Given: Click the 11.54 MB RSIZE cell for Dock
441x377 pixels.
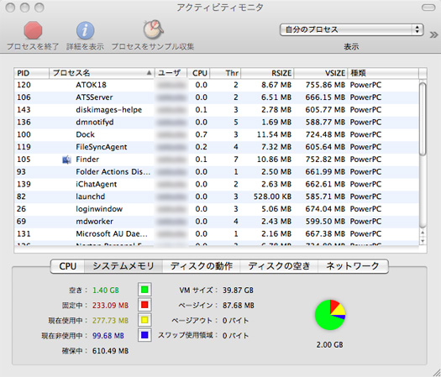Looking at the screenshot, I should point(274,134).
